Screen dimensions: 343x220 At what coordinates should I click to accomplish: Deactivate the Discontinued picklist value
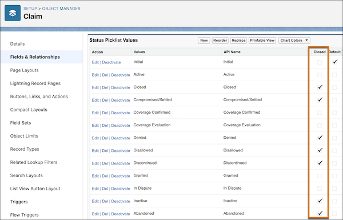(x=121, y=163)
